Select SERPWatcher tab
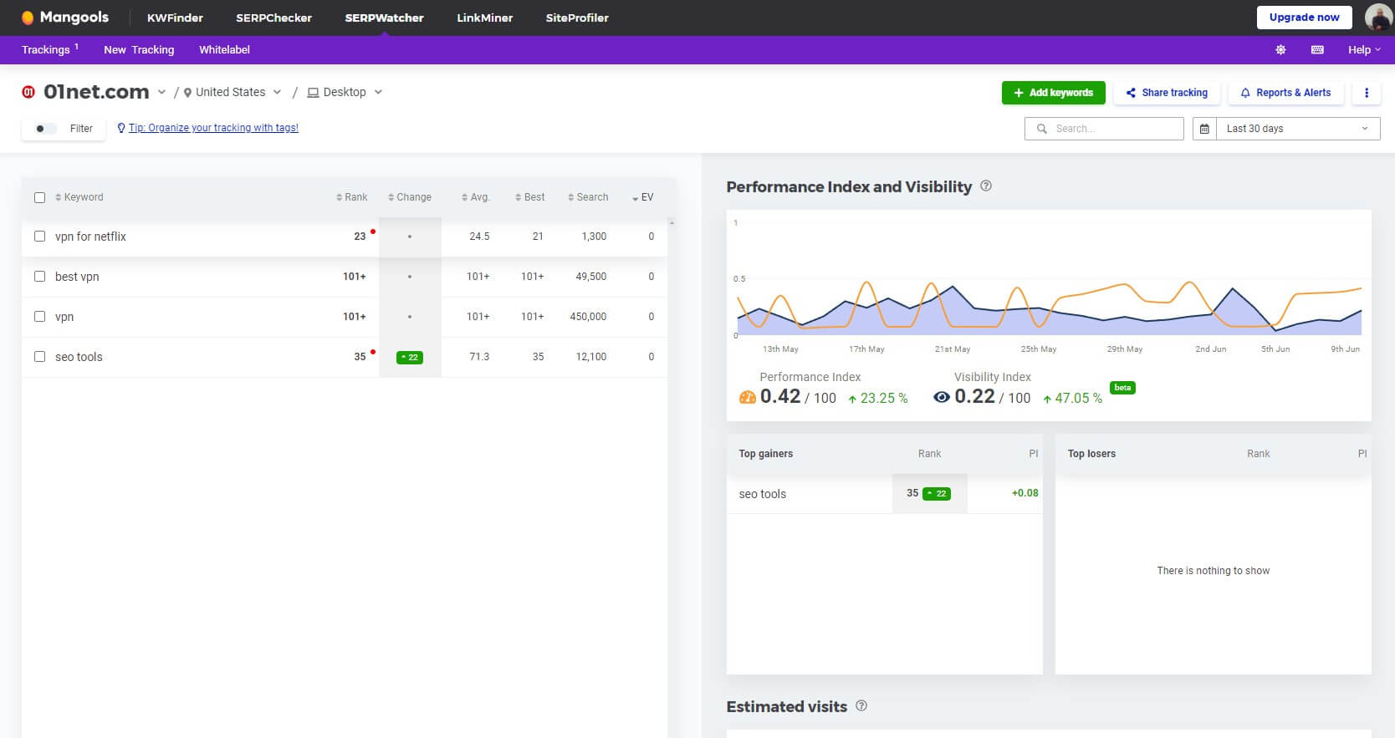This screenshot has height=738, width=1395. click(384, 18)
